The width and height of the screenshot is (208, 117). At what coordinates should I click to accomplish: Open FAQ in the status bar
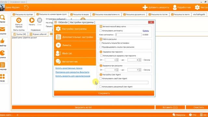click(x=193, y=115)
